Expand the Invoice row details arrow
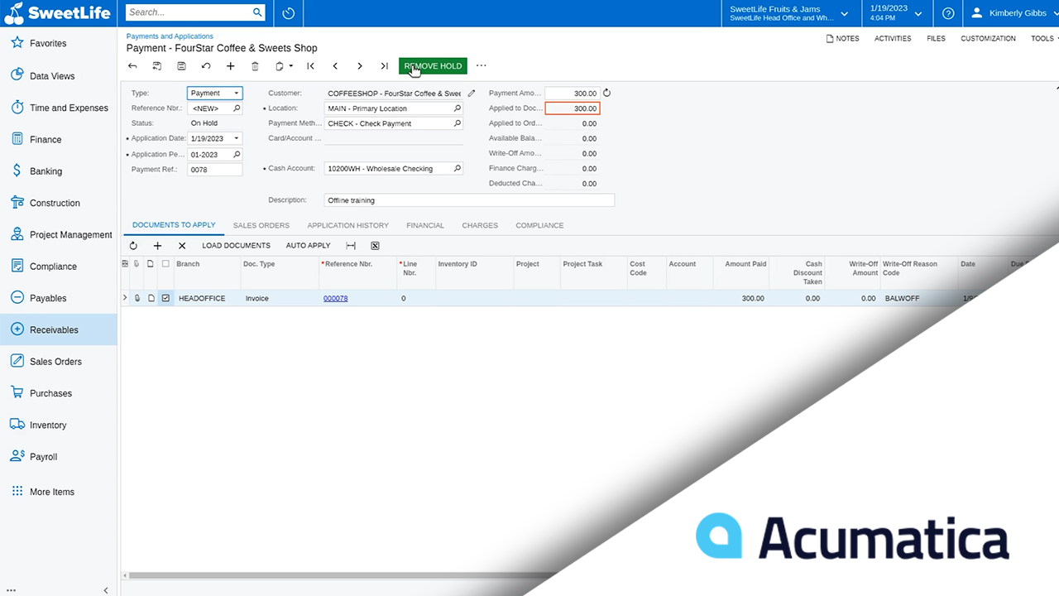The height and width of the screenshot is (596, 1059). [124, 298]
